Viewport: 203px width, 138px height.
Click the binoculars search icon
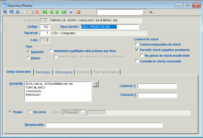[x=18, y=12]
